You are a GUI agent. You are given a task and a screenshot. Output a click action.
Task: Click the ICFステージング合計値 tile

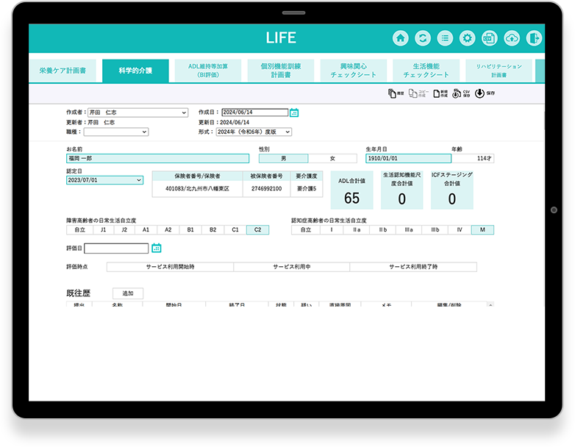(451, 190)
